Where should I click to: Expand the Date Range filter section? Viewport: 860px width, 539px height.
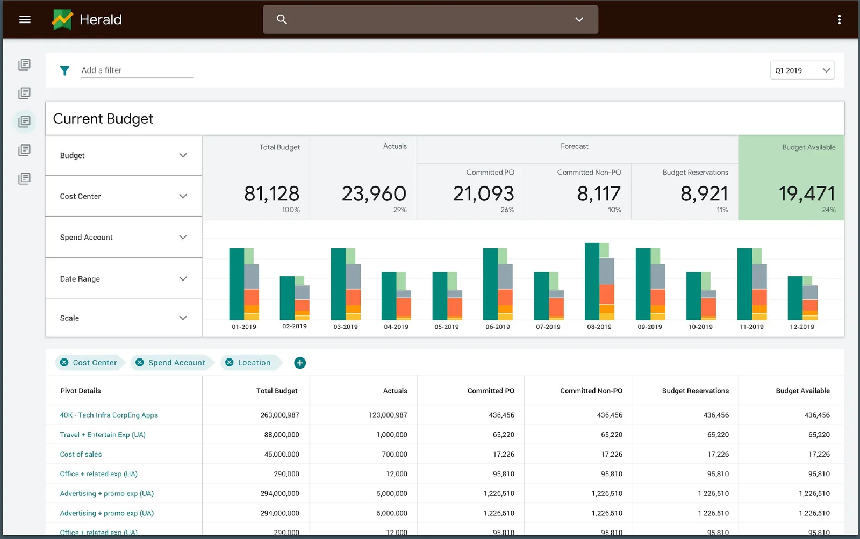click(x=124, y=279)
